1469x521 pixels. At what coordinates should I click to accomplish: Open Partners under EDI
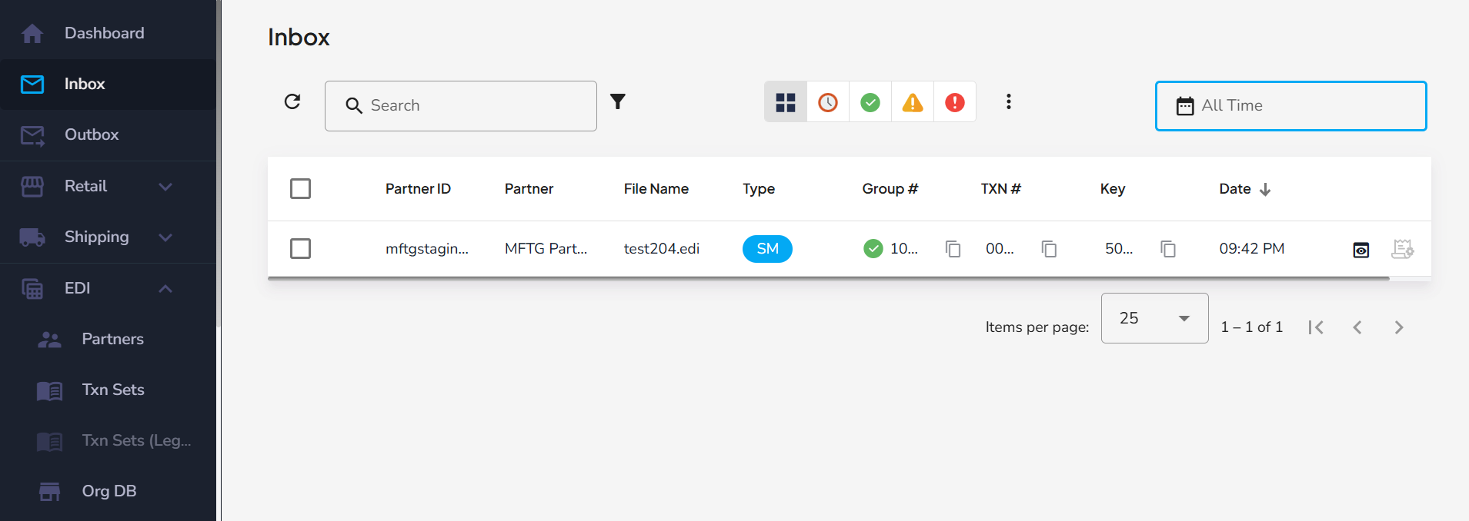click(112, 339)
